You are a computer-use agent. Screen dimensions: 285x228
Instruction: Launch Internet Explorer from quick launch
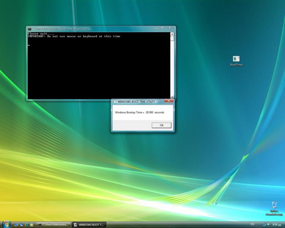click(26, 225)
